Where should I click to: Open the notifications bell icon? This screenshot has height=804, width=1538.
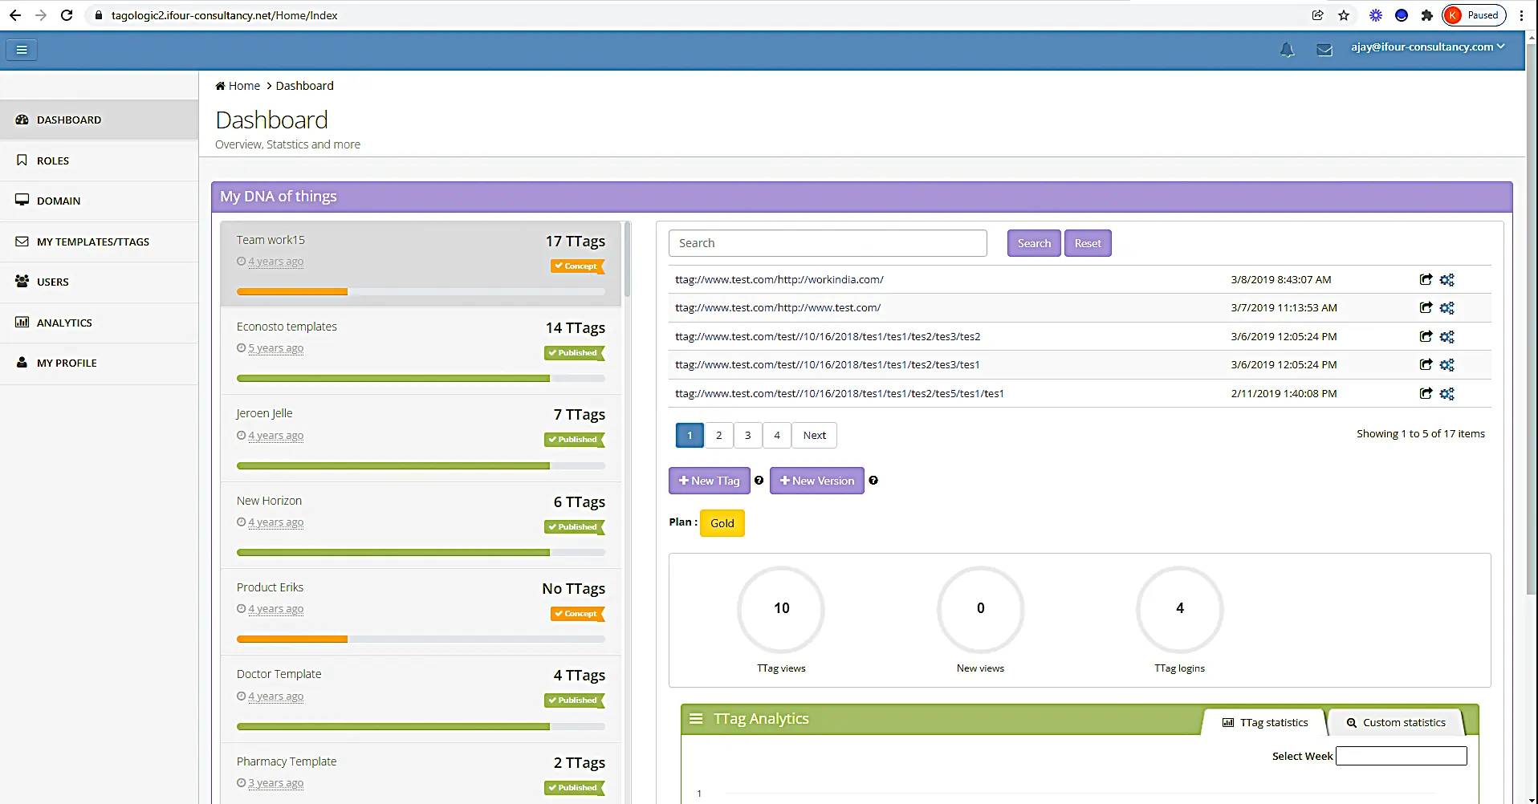(1287, 50)
